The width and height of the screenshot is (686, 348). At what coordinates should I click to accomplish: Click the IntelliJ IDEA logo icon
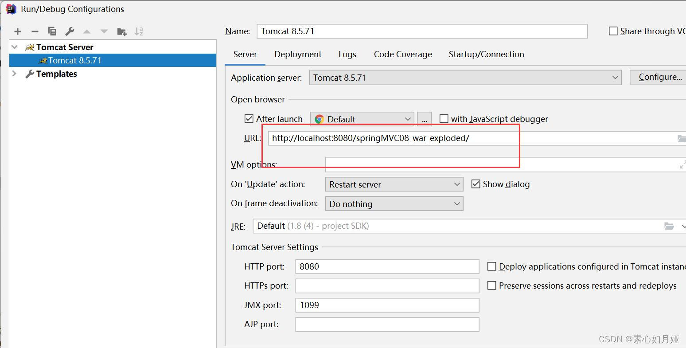click(11, 8)
